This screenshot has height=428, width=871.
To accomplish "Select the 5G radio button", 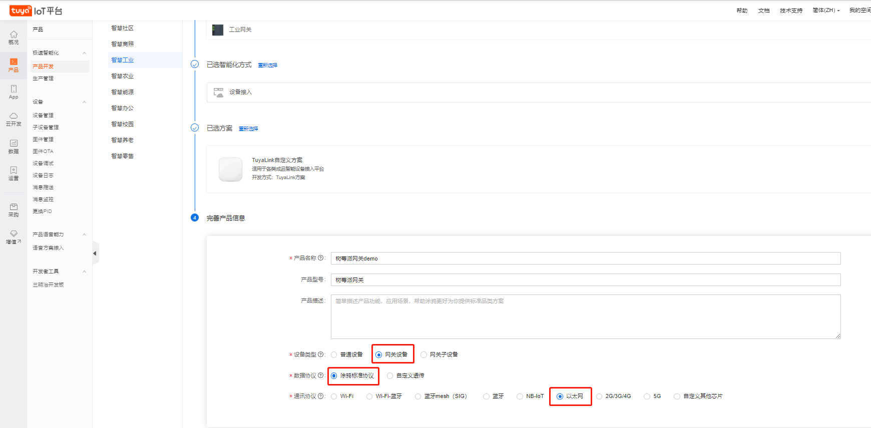I will (647, 396).
